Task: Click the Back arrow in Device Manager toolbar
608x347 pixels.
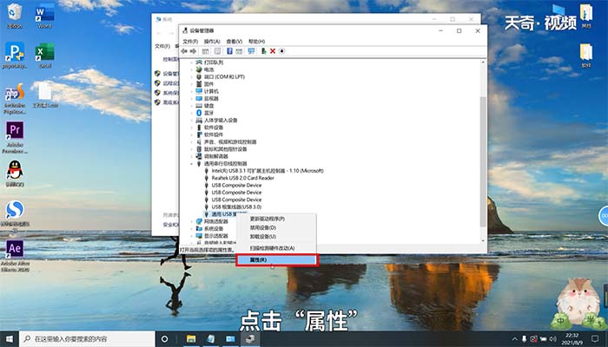Action: click(x=184, y=51)
